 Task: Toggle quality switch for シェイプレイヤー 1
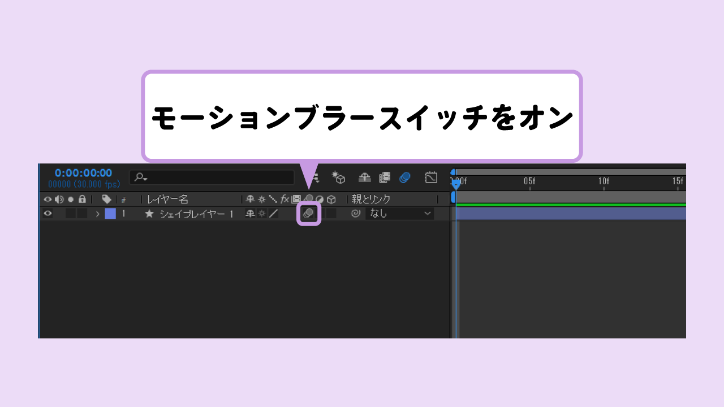click(272, 213)
